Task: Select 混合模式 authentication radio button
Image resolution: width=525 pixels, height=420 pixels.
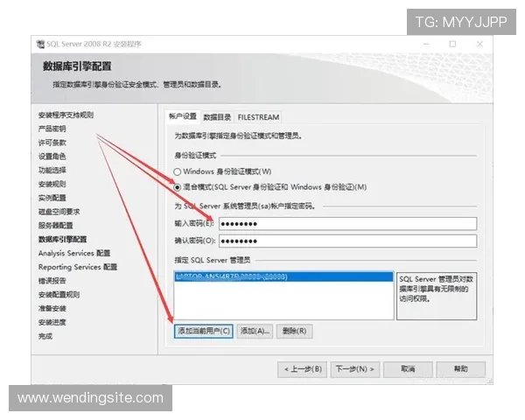Action: tap(177, 187)
